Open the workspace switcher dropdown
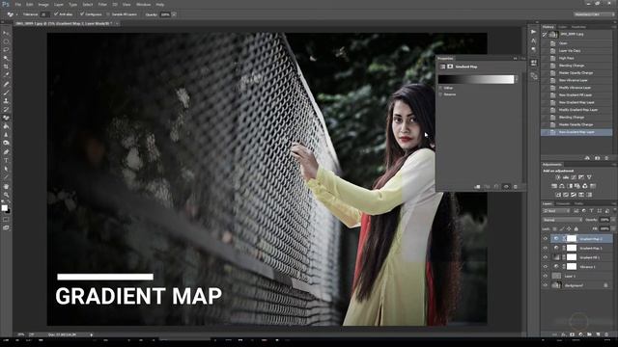618x347 pixels. point(594,14)
